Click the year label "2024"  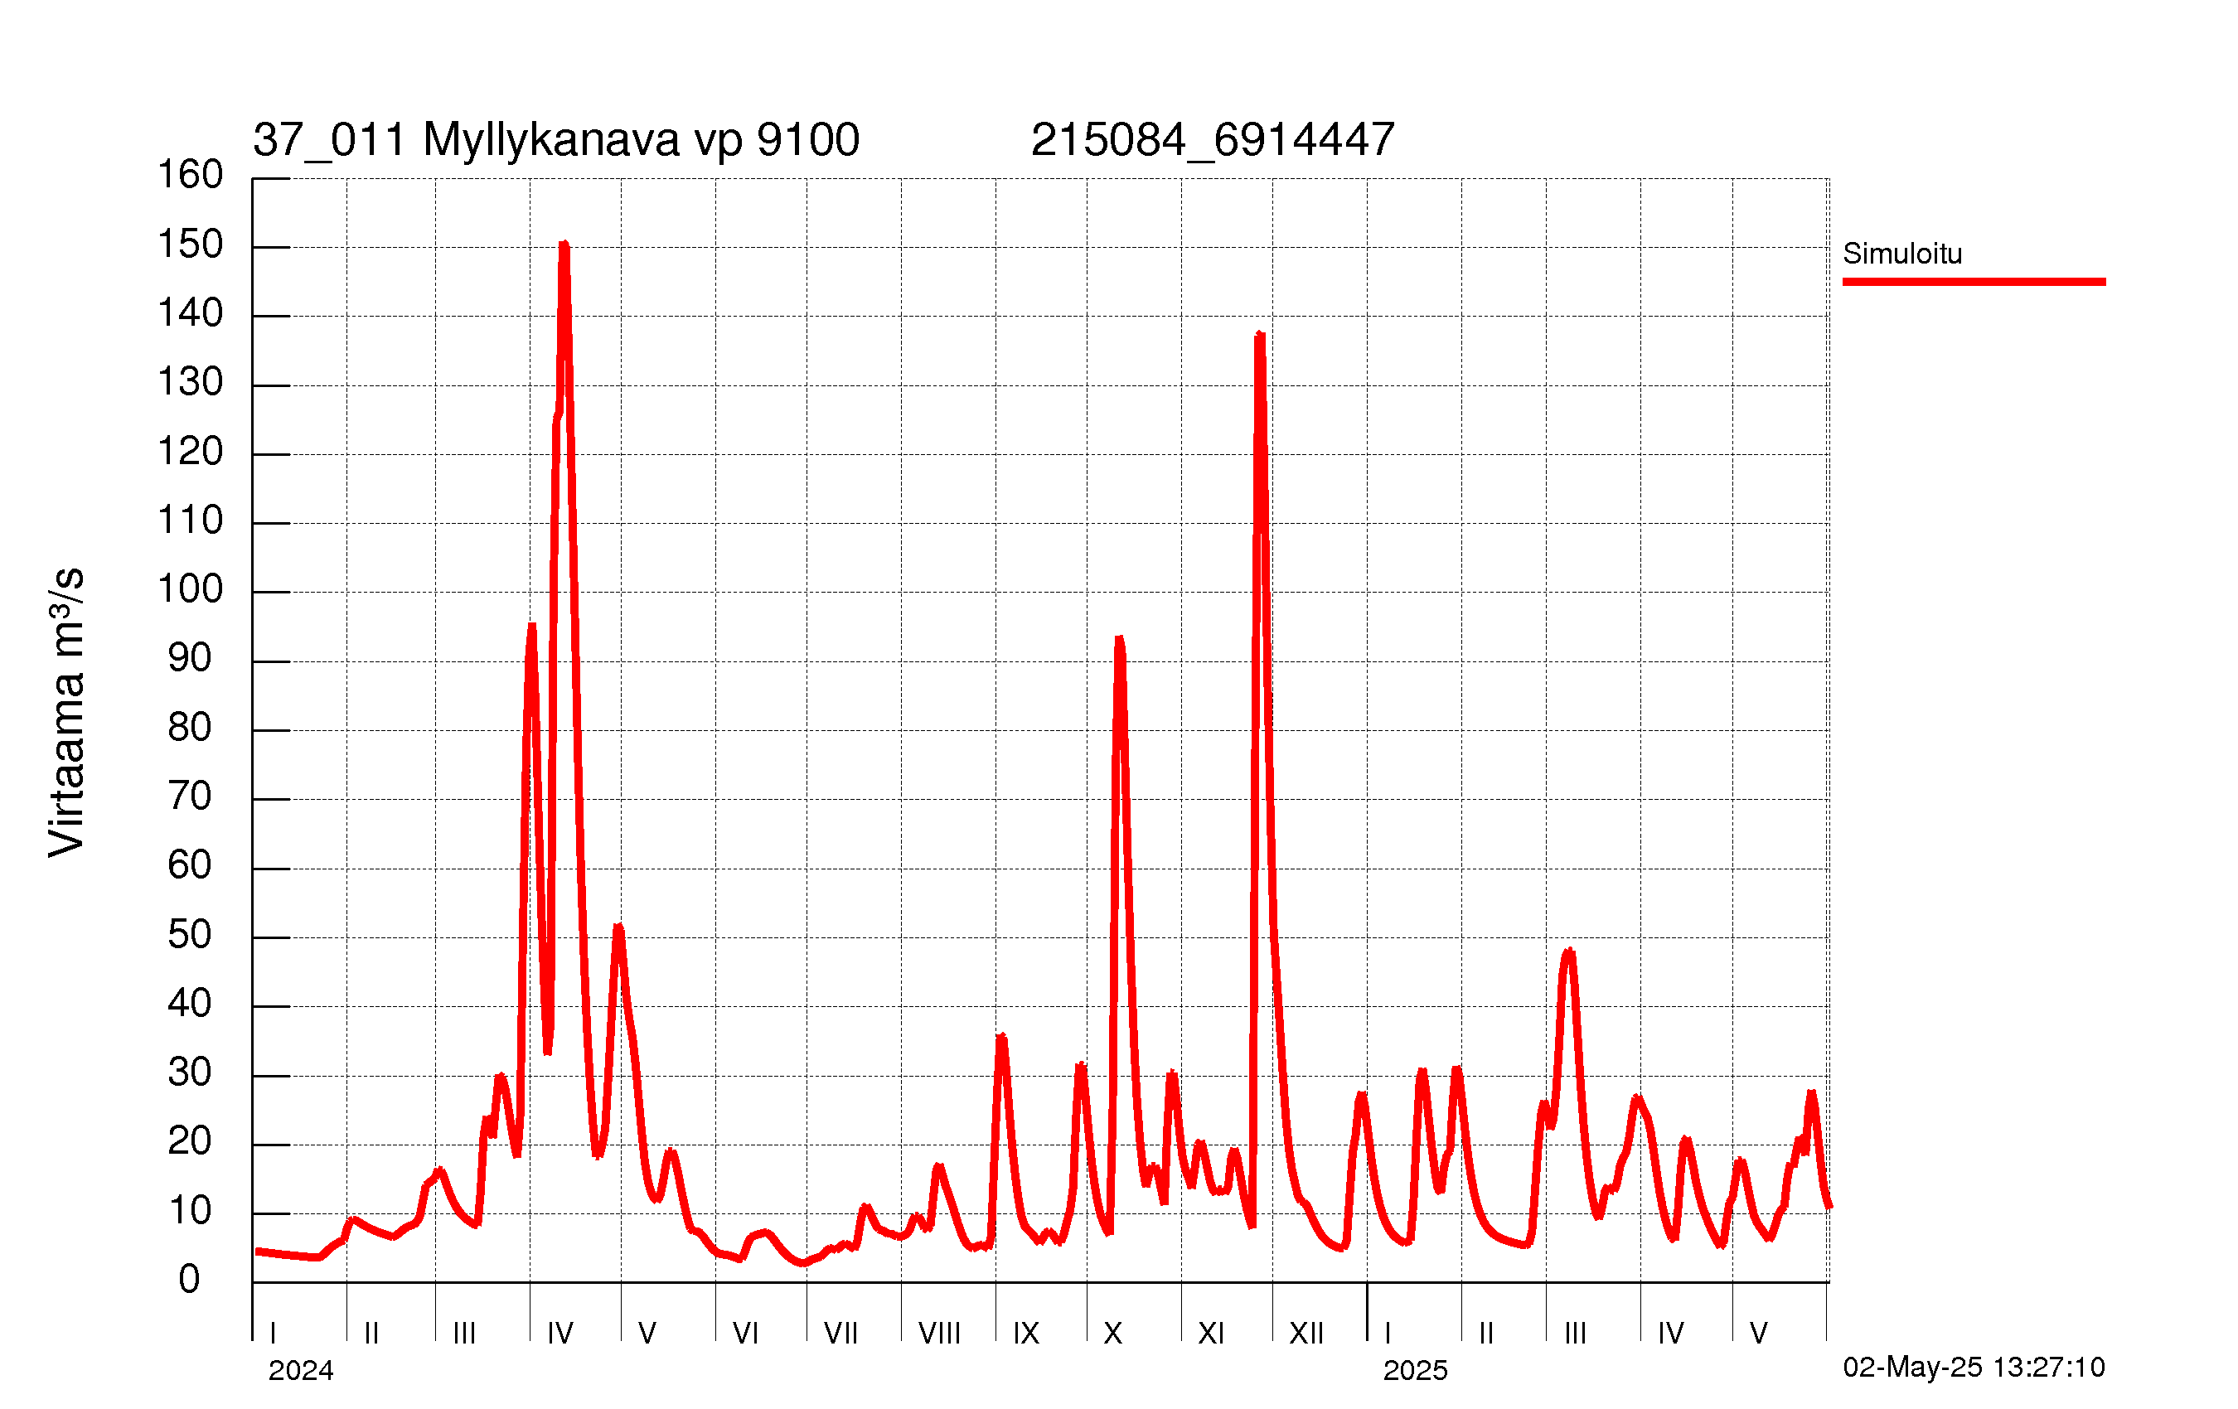pos(300,1370)
